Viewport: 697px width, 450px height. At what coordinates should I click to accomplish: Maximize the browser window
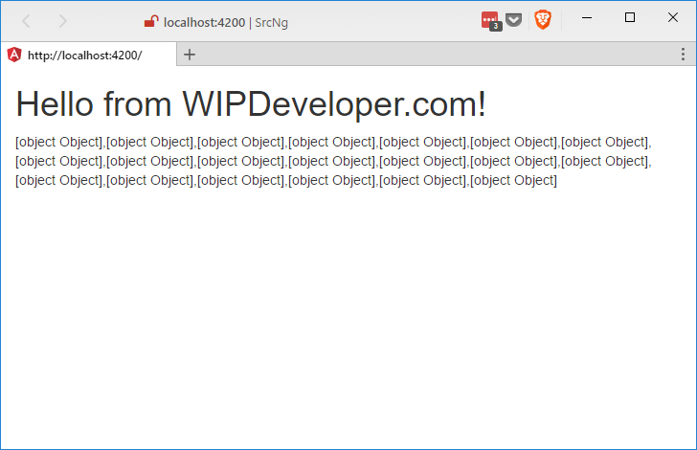[x=629, y=18]
